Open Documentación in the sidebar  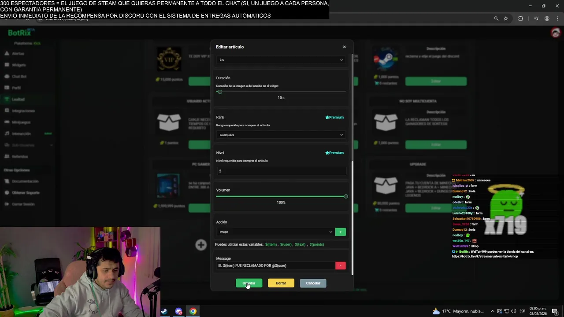(x=25, y=181)
